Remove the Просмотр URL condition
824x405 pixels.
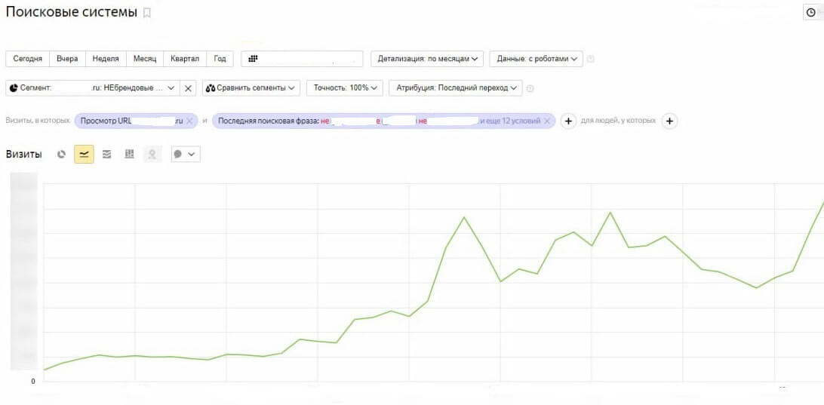pyautogui.click(x=190, y=121)
